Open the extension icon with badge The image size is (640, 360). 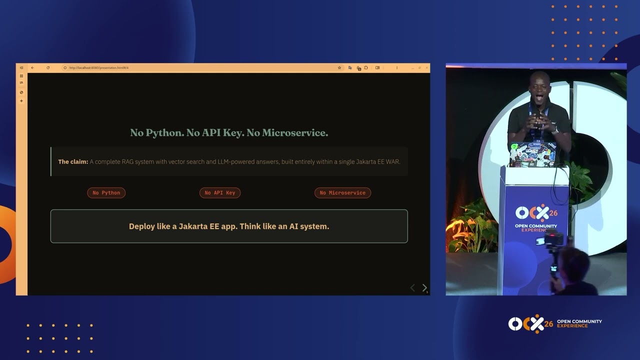(359, 68)
